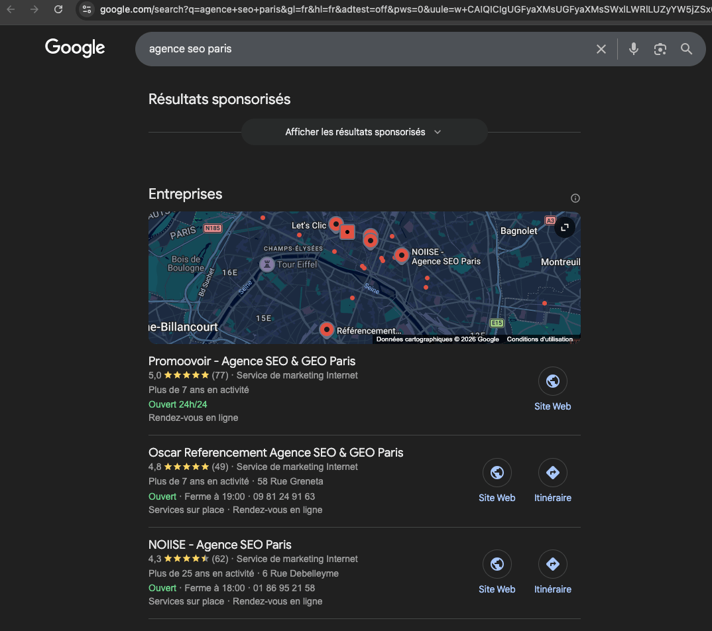The width and height of the screenshot is (712, 631).
Task: Reload the page with the refresh icon
Action: [58, 9]
